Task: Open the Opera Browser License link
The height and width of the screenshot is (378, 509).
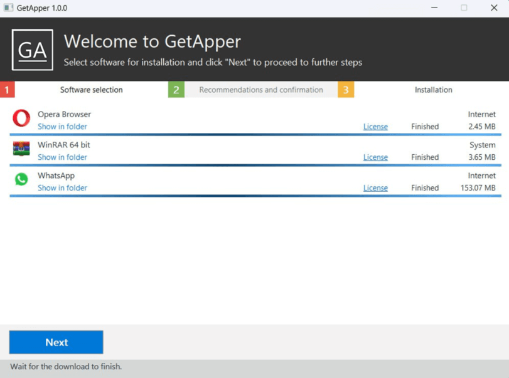Action: point(375,127)
